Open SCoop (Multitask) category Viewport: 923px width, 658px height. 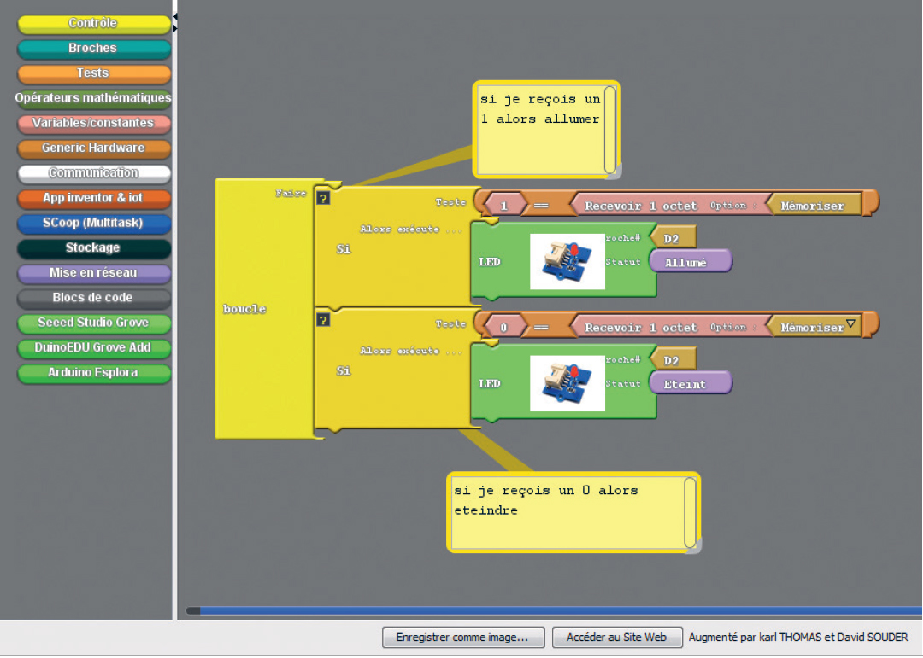94,223
